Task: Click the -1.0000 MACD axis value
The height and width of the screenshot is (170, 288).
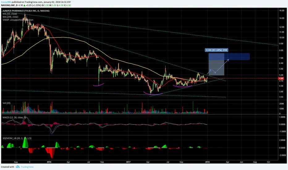Action: [282, 131]
